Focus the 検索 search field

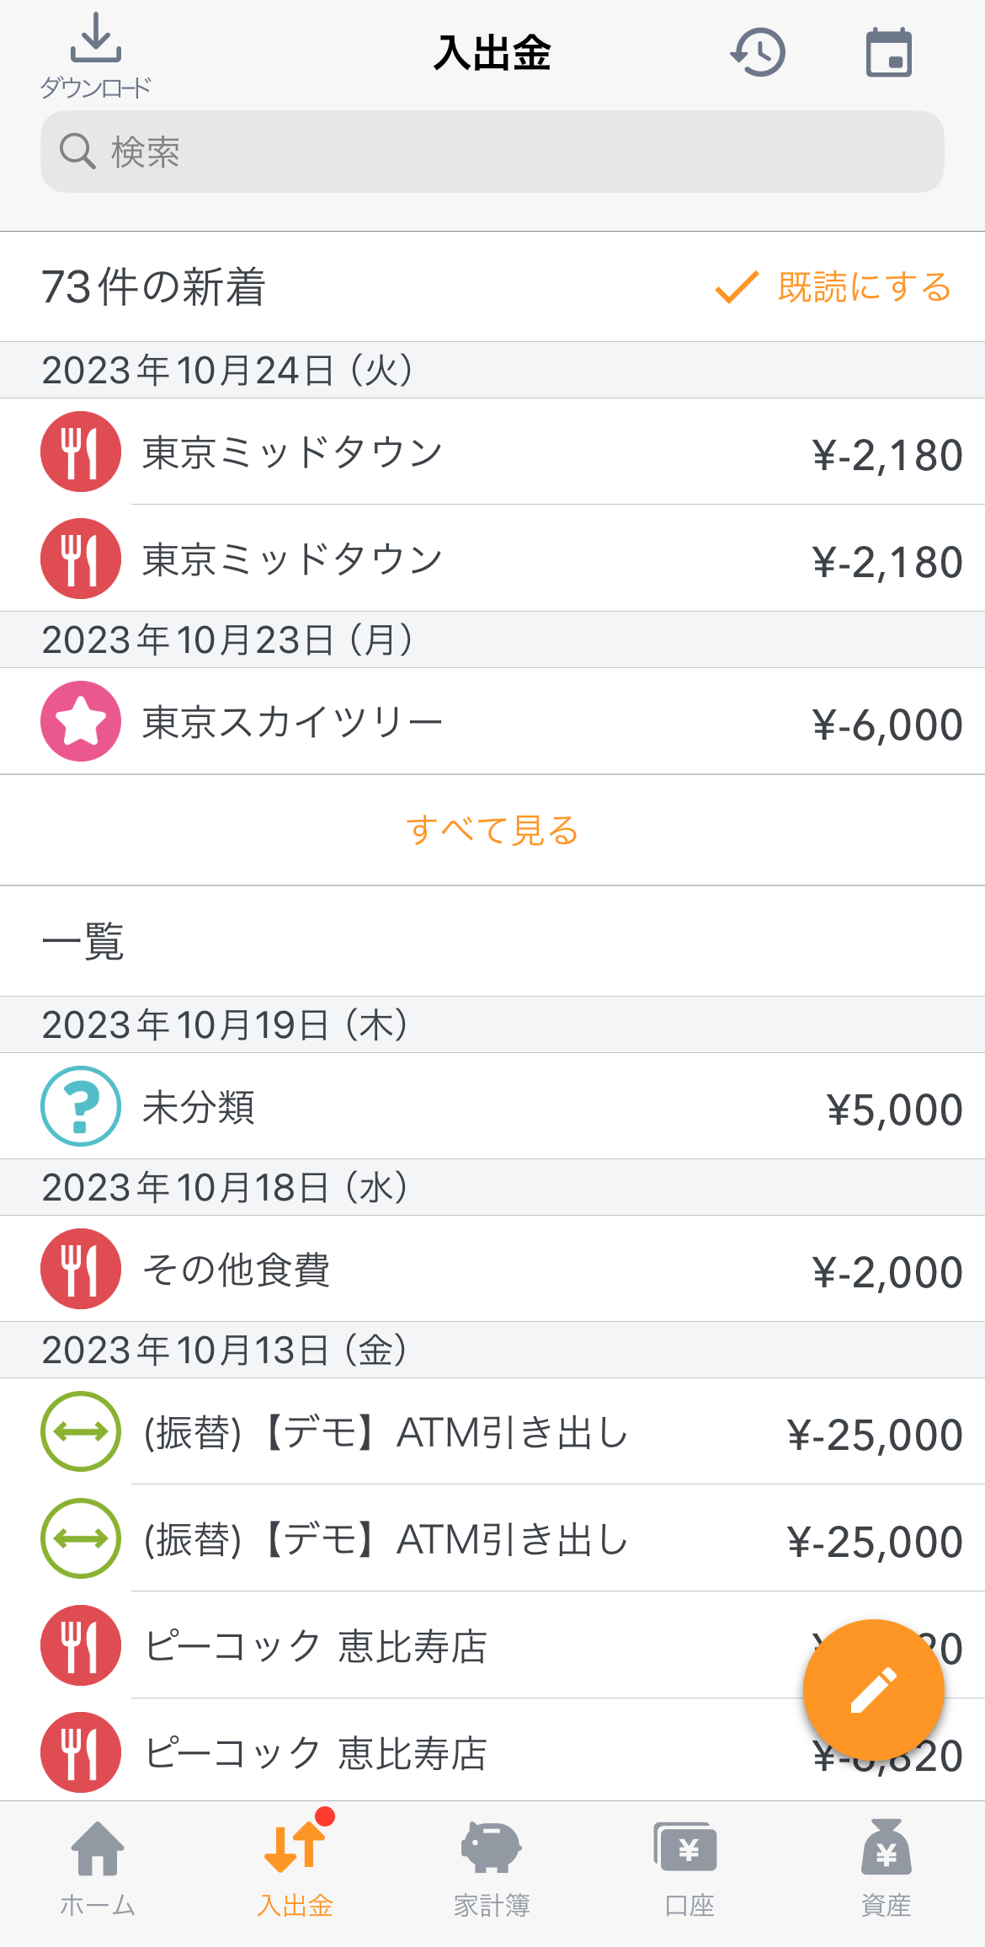tap(492, 152)
